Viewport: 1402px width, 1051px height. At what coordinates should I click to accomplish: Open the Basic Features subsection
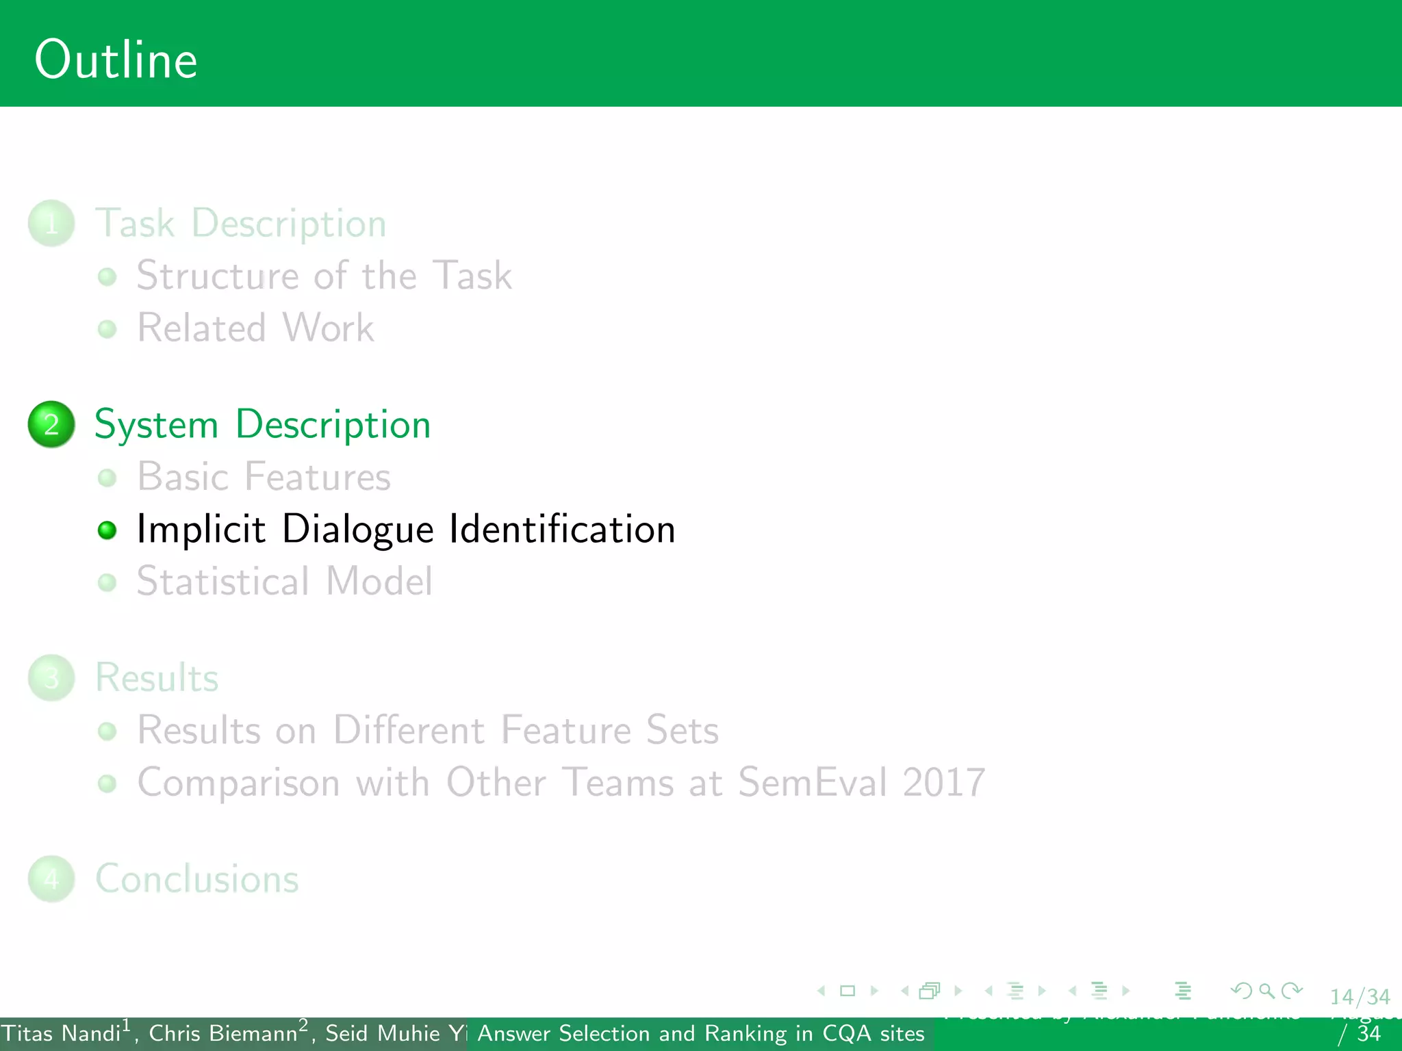coord(264,476)
